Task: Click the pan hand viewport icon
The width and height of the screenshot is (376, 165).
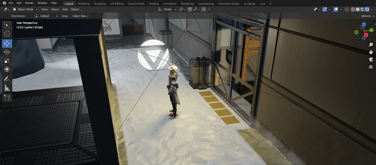Action: 371,52
